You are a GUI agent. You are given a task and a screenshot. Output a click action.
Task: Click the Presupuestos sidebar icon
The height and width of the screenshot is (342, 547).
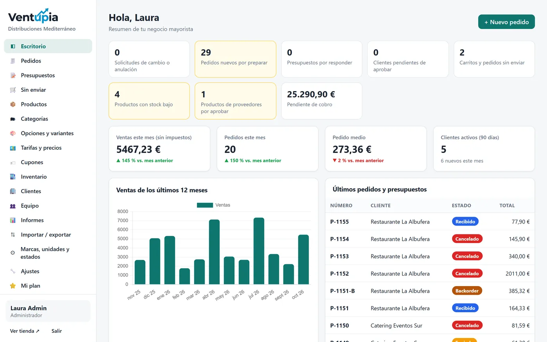pos(13,75)
